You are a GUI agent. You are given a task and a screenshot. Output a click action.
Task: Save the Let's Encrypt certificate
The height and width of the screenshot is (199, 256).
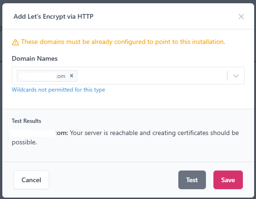228,180
